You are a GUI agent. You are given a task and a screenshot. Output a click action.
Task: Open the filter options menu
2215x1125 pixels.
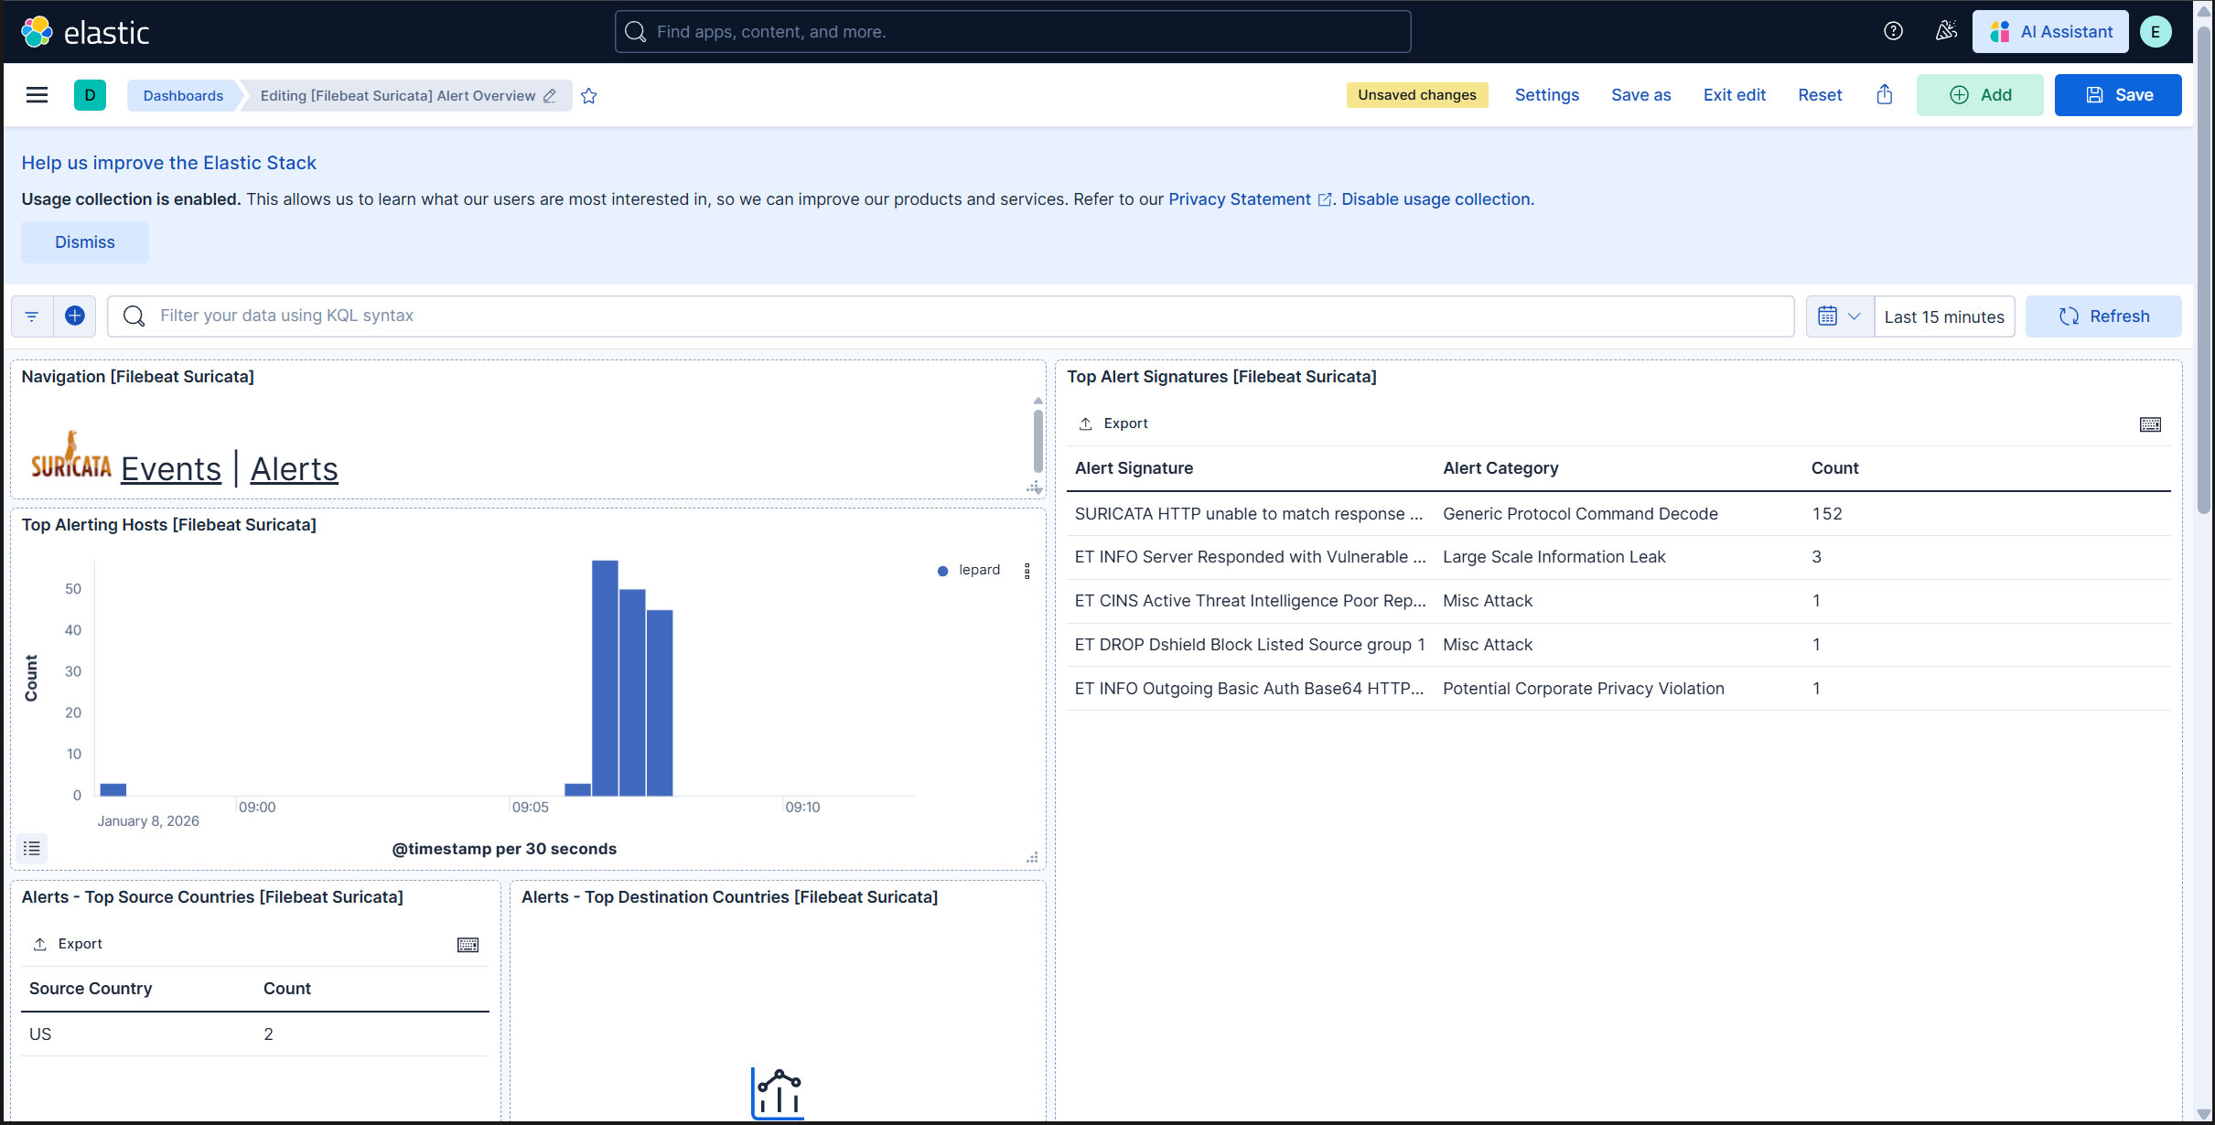click(32, 316)
